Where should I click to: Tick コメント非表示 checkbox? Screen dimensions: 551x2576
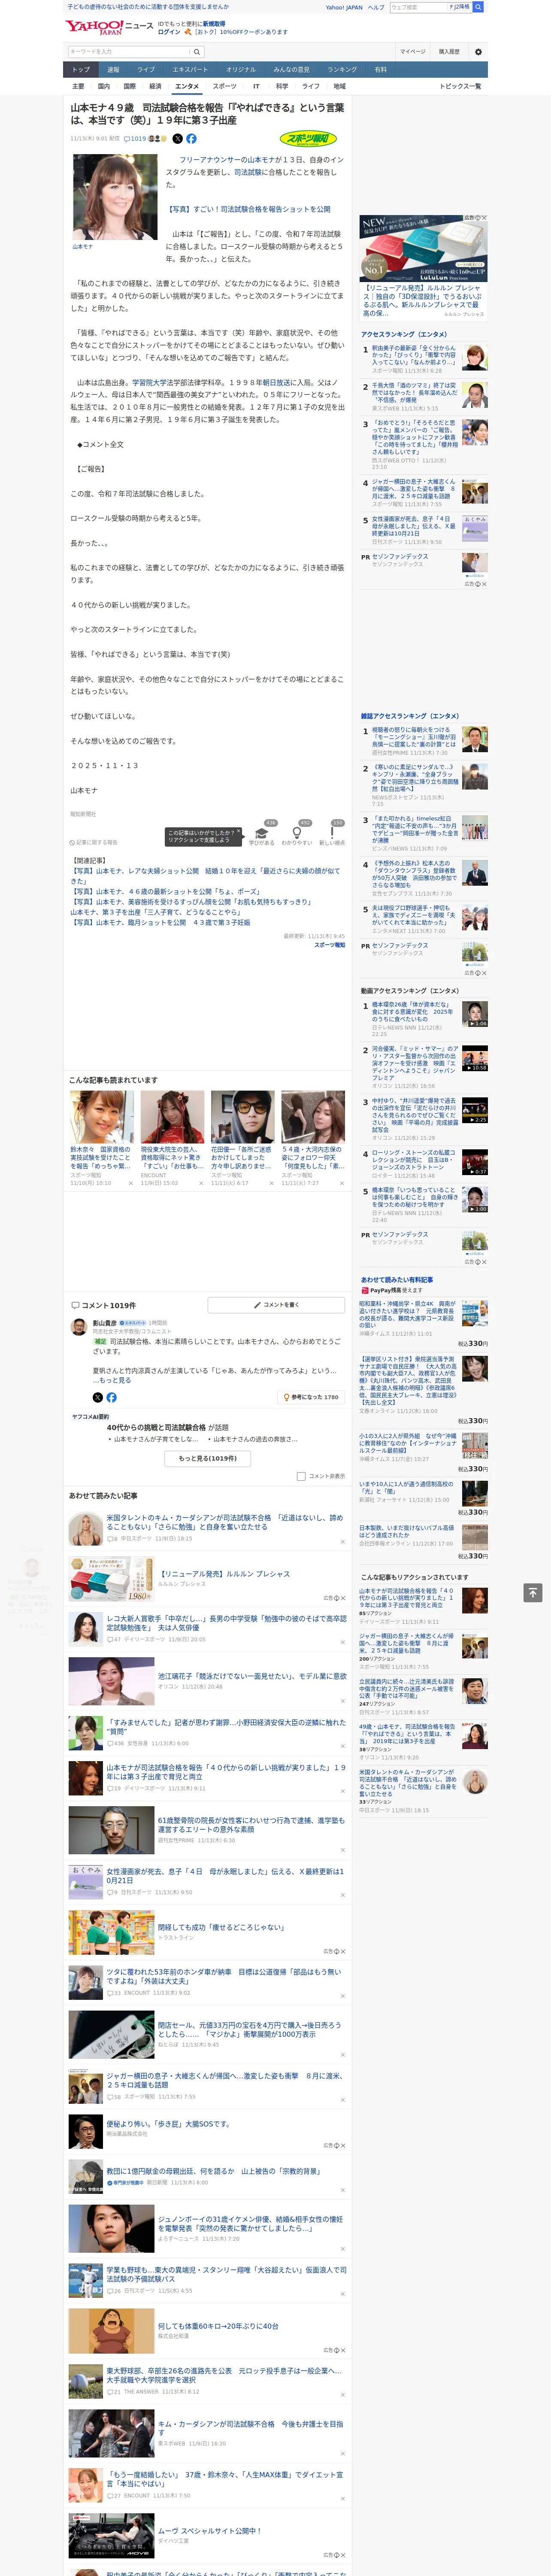301,1476
